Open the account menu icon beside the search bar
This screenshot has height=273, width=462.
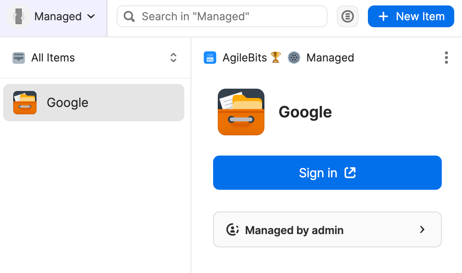tap(347, 16)
